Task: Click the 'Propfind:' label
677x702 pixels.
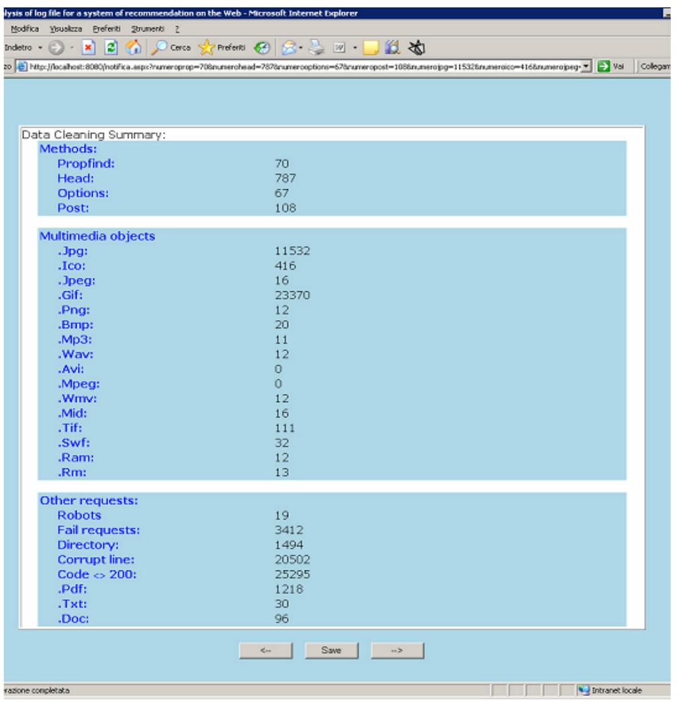Action: tap(86, 164)
